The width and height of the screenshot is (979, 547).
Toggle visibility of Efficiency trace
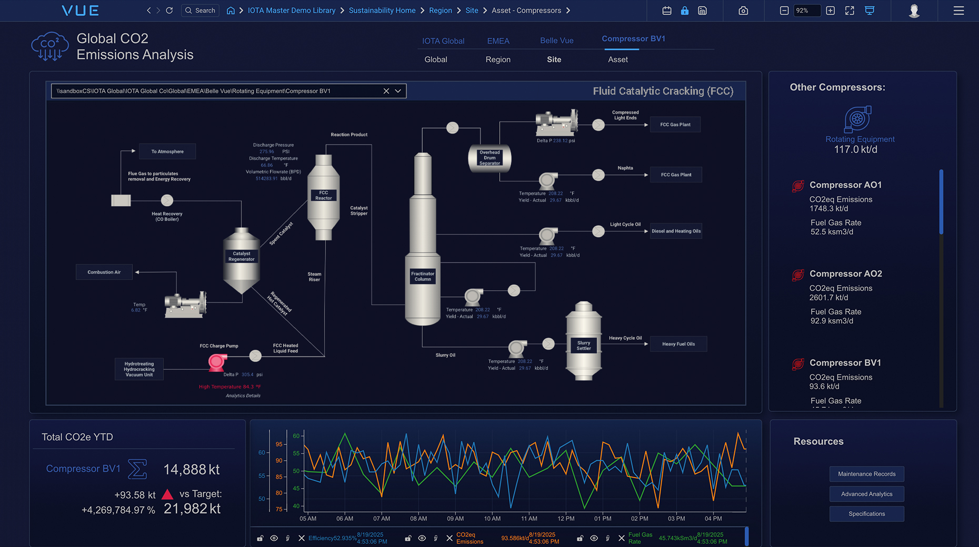[274, 538]
